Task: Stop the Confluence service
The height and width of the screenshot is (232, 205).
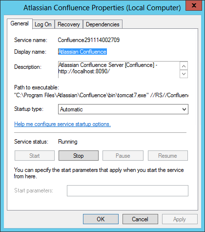Action: [79, 156]
